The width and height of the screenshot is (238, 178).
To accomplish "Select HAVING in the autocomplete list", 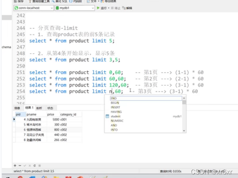I will [116, 112].
